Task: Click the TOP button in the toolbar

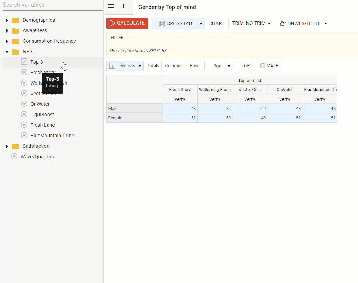Action: tap(245, 66)
